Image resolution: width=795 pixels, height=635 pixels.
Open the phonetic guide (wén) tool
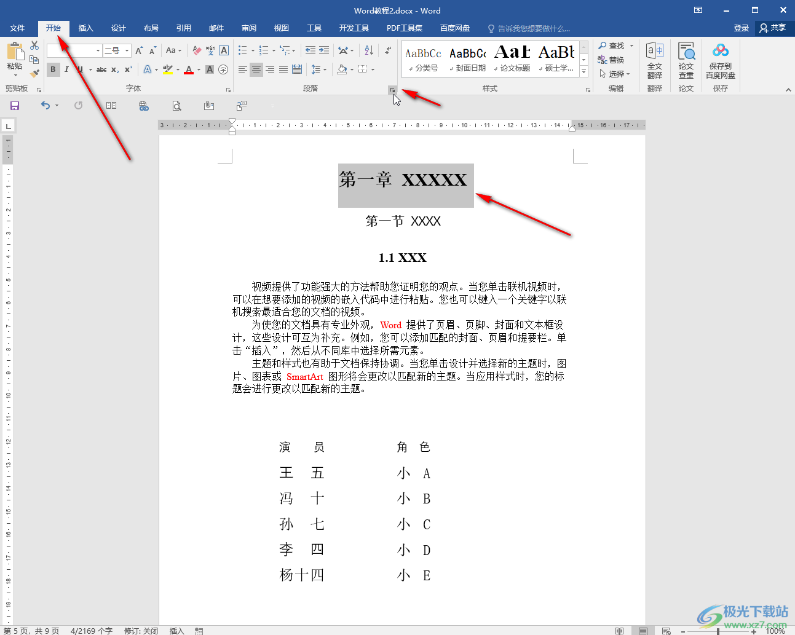[x=210, y=50]
